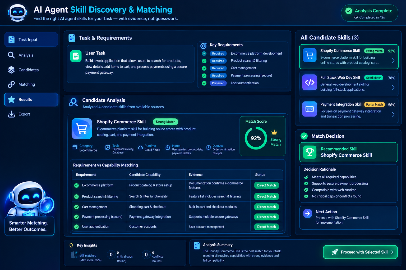Click the Payment Integration card icon
Viewport: 406px width, 270px height.
[x=310, y=109]
